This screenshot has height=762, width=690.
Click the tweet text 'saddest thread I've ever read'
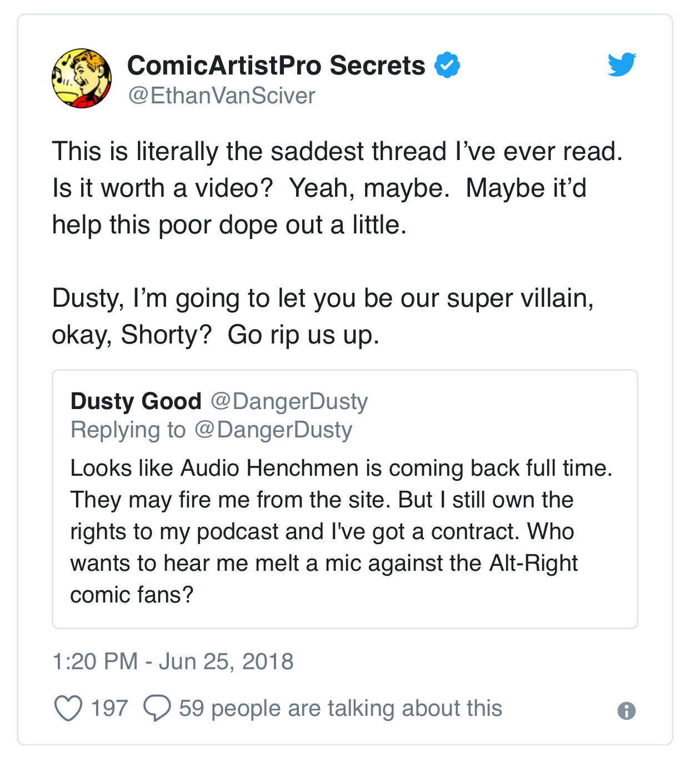click(447, 152)
